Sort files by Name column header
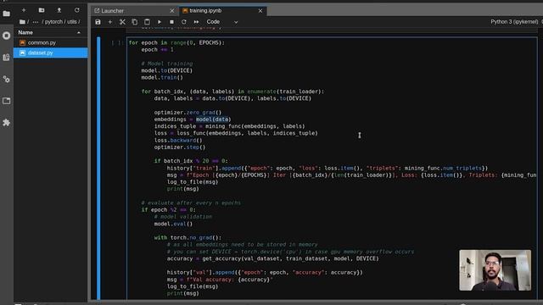Viewport: 543px width, 305px height. point(51,32)
